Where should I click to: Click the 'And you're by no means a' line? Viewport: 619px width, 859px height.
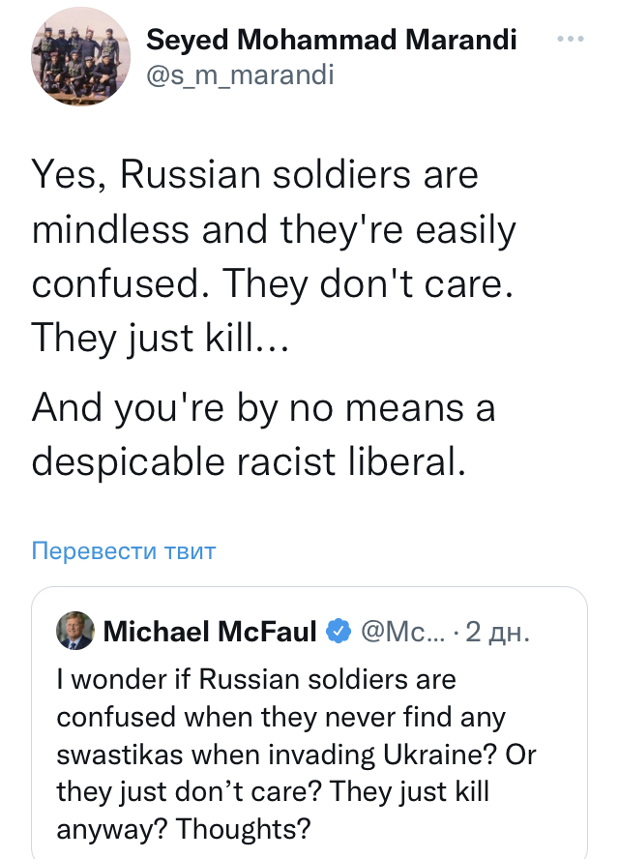[x=263, y=407]
